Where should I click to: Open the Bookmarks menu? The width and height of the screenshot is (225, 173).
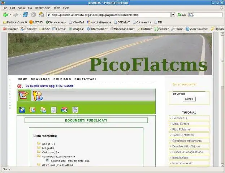coord(43,8)
